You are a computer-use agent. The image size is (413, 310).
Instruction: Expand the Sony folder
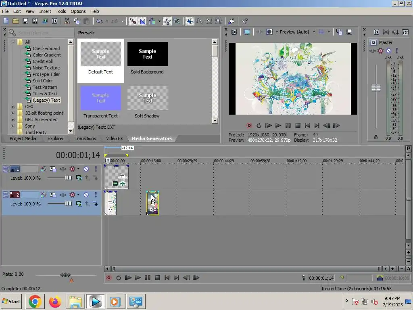[13, 126]
